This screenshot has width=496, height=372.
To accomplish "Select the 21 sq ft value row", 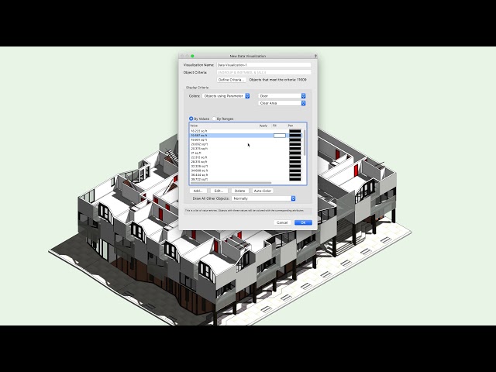I will 246,153.
